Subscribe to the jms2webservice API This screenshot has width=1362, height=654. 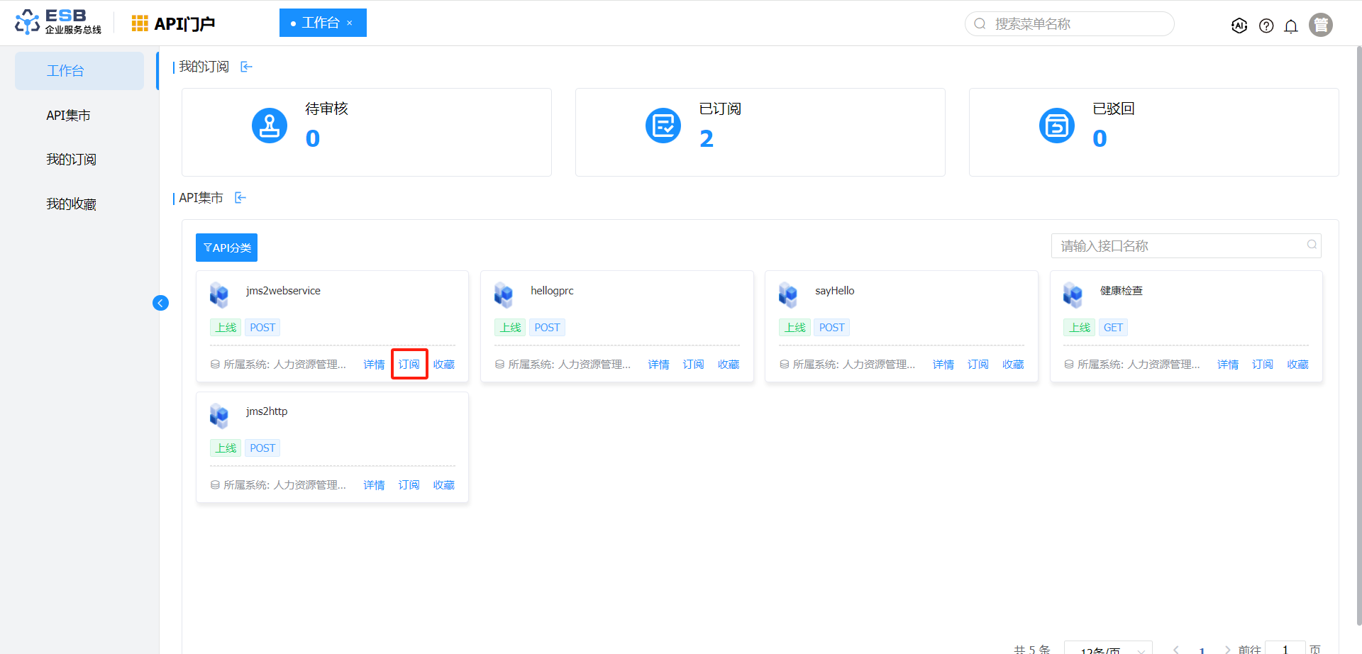[x=409, y=365]
